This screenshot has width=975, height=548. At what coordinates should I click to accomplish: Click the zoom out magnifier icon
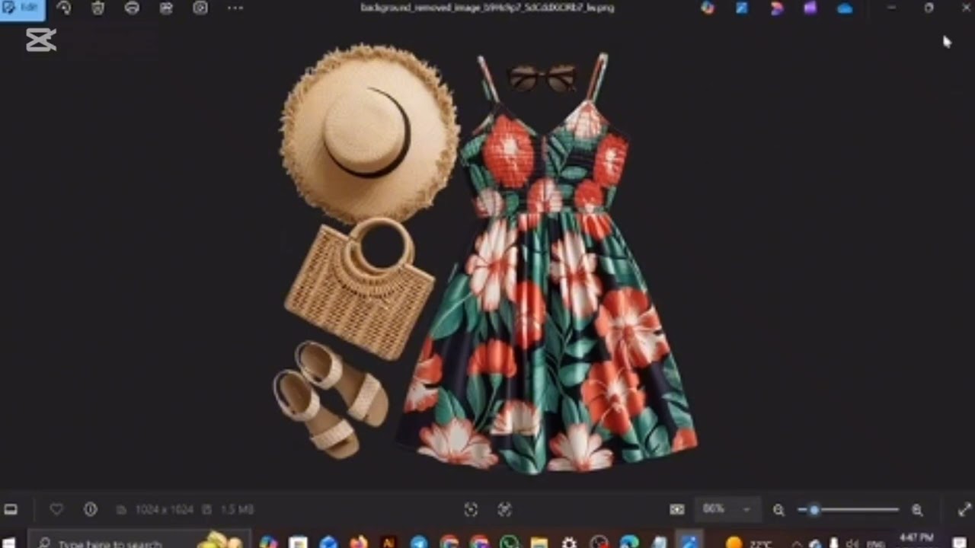778,510
